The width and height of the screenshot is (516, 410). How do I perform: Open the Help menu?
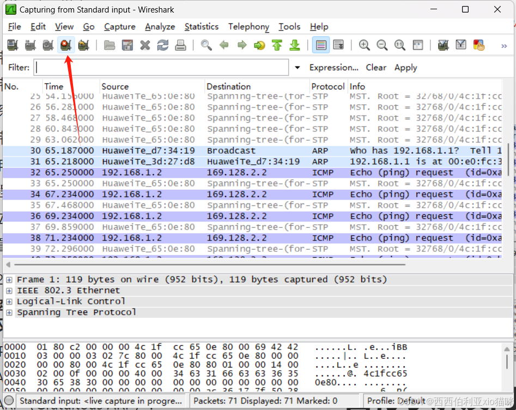pos(319,27)
